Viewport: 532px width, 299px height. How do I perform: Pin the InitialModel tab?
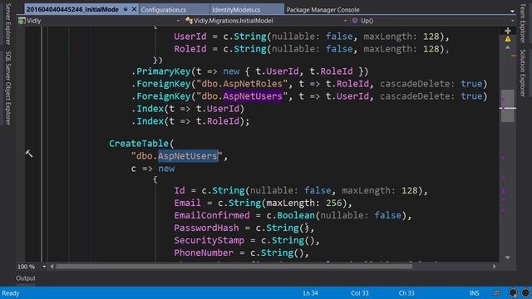click(126, 9)
